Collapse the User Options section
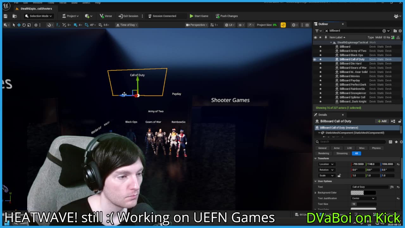The height and width of the screenshot is (228, 405). point(315,181)
